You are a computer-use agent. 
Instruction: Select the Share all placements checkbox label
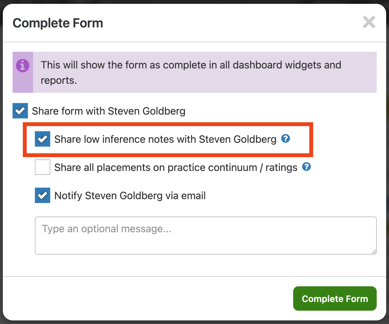[176, 167]
